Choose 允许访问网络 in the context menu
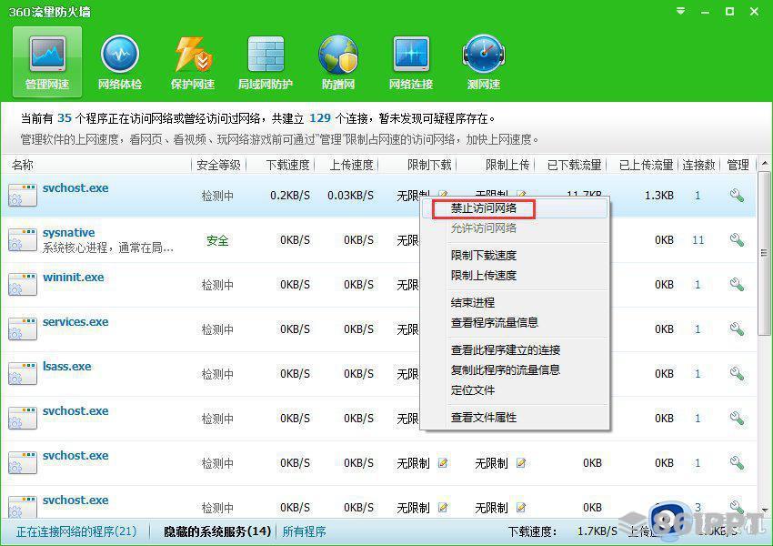773x546 pixels. tap(484, 228)
